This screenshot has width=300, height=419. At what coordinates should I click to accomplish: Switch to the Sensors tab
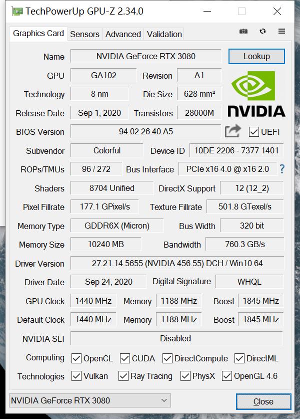(x=84, y=34)
